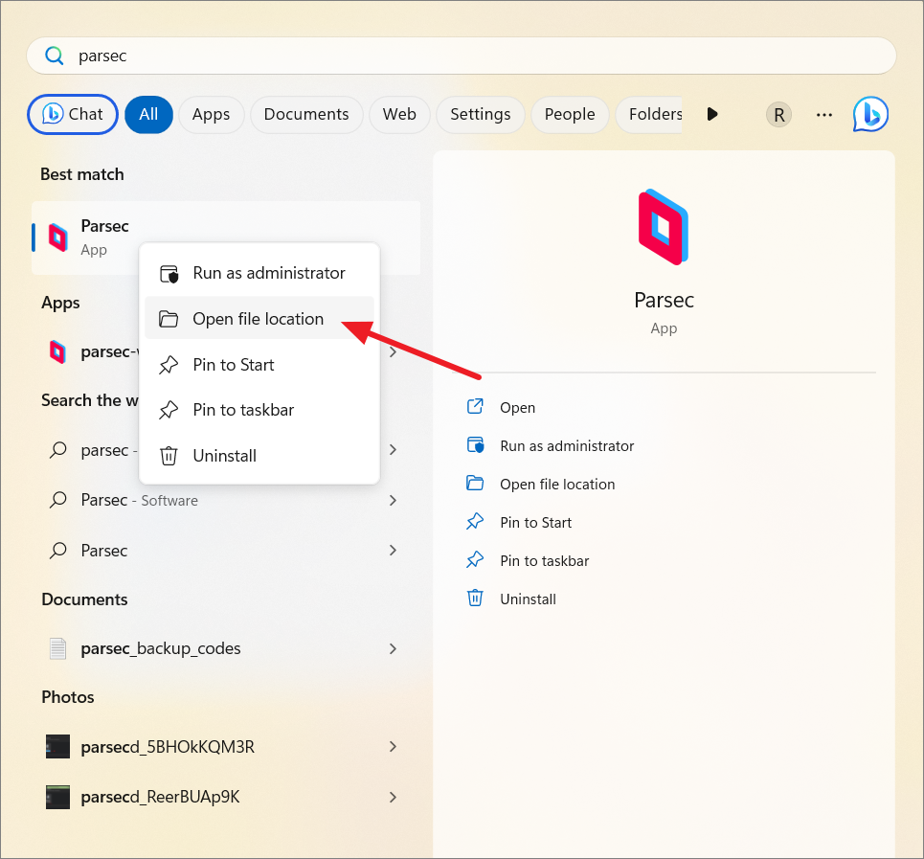924x859 pixels.
Task: Open the parsecd_5BHOkKQM3R photo result
Action: tap(226, 746)
